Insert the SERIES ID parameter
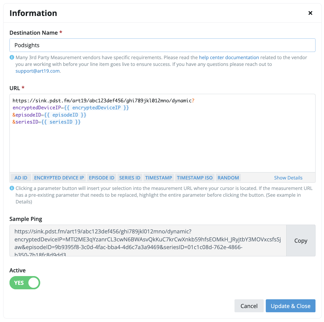 (130, 178)
